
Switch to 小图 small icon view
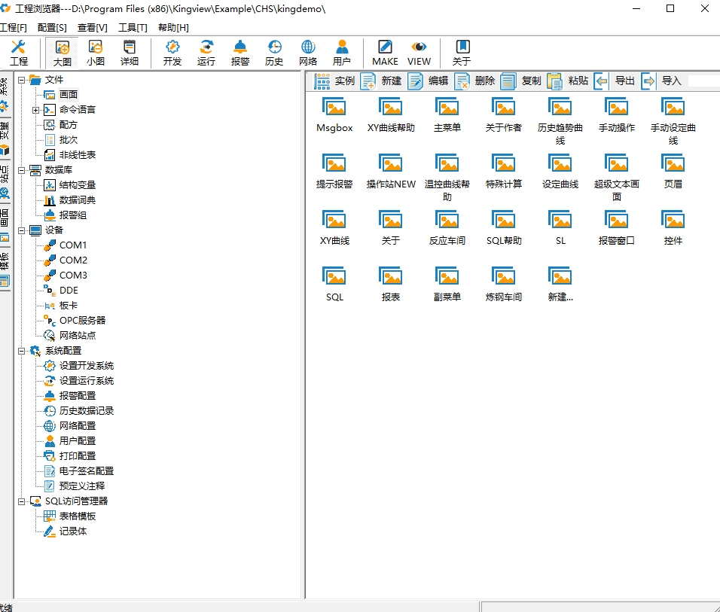[x=96, y=53]
